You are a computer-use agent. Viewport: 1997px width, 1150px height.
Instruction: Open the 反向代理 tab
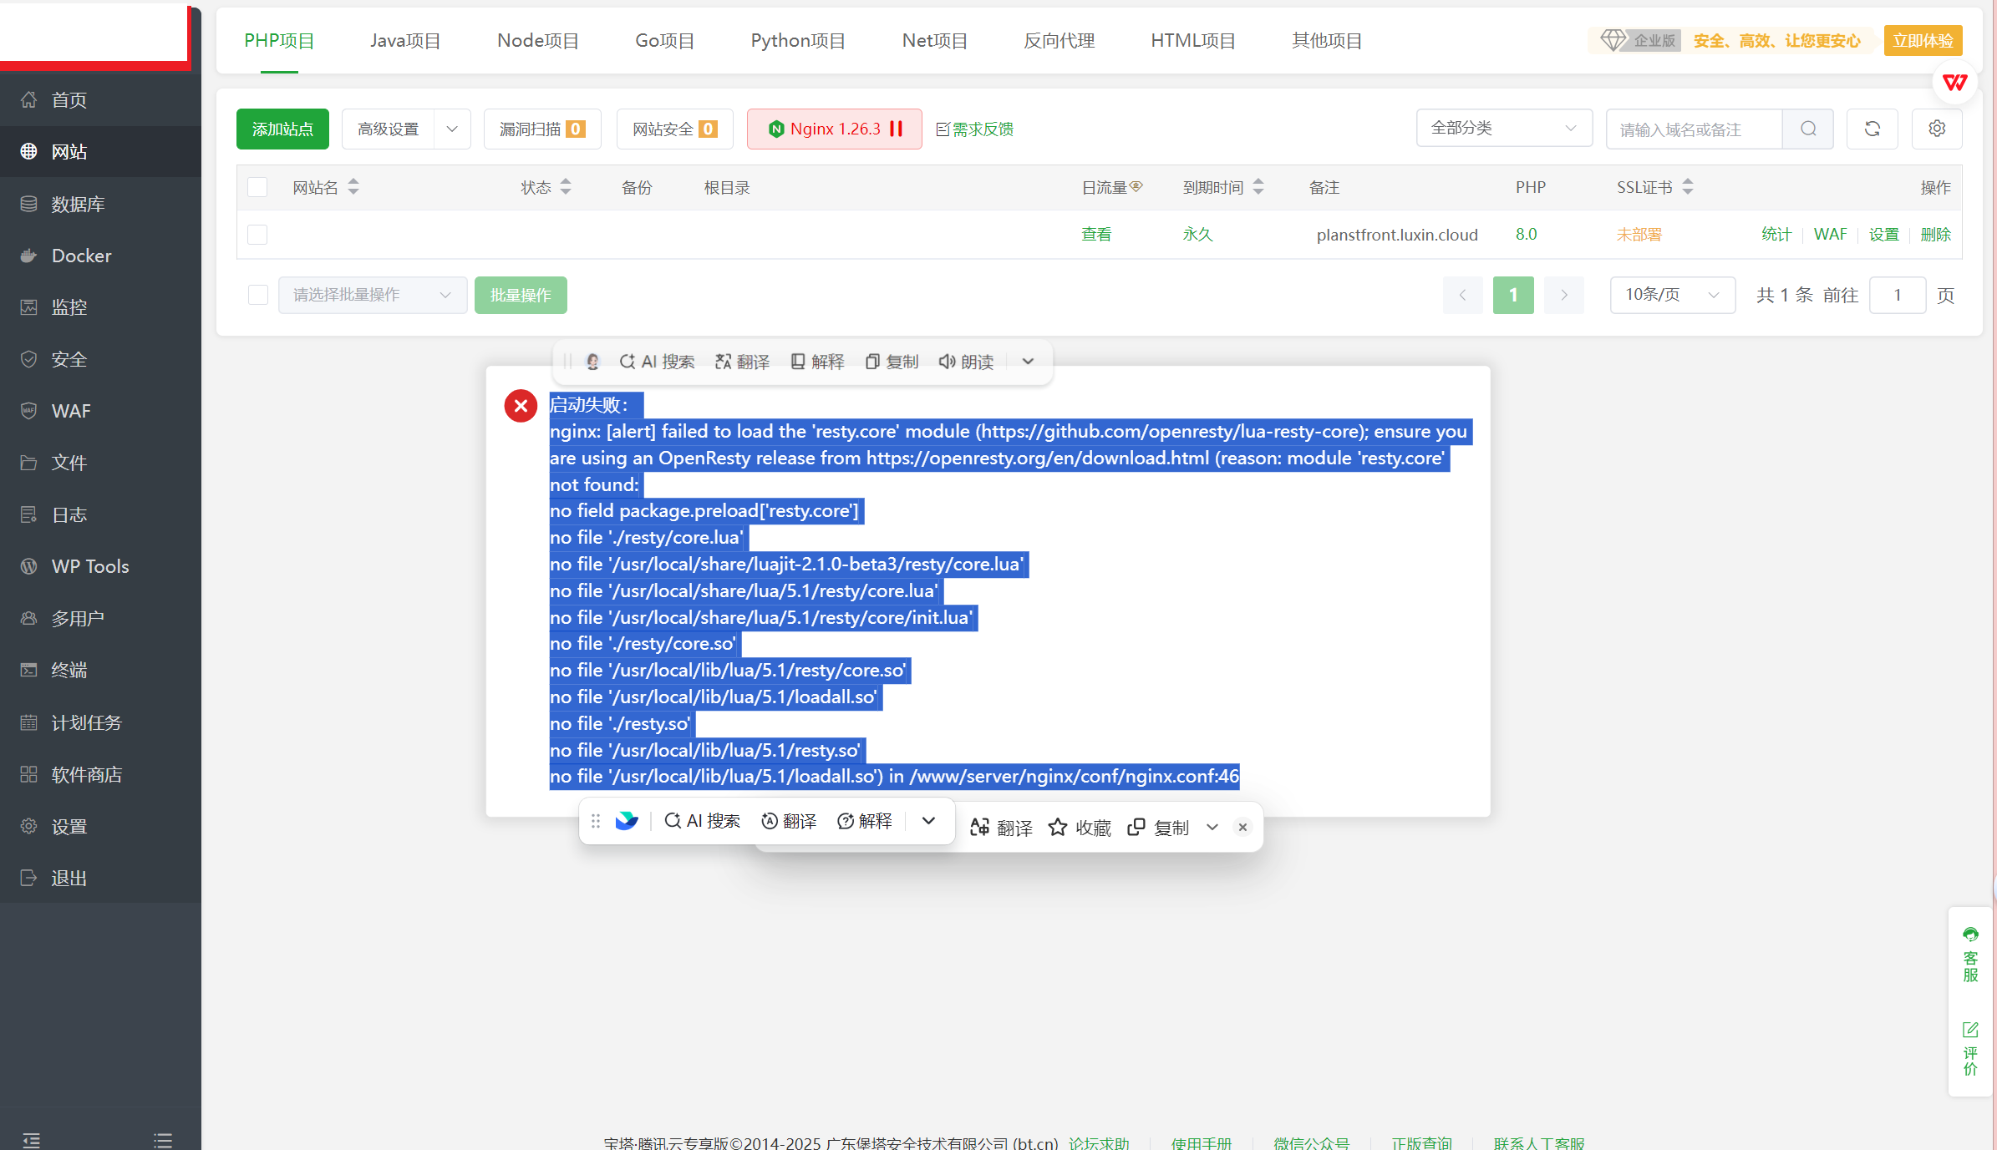(x=1059, y=40)
